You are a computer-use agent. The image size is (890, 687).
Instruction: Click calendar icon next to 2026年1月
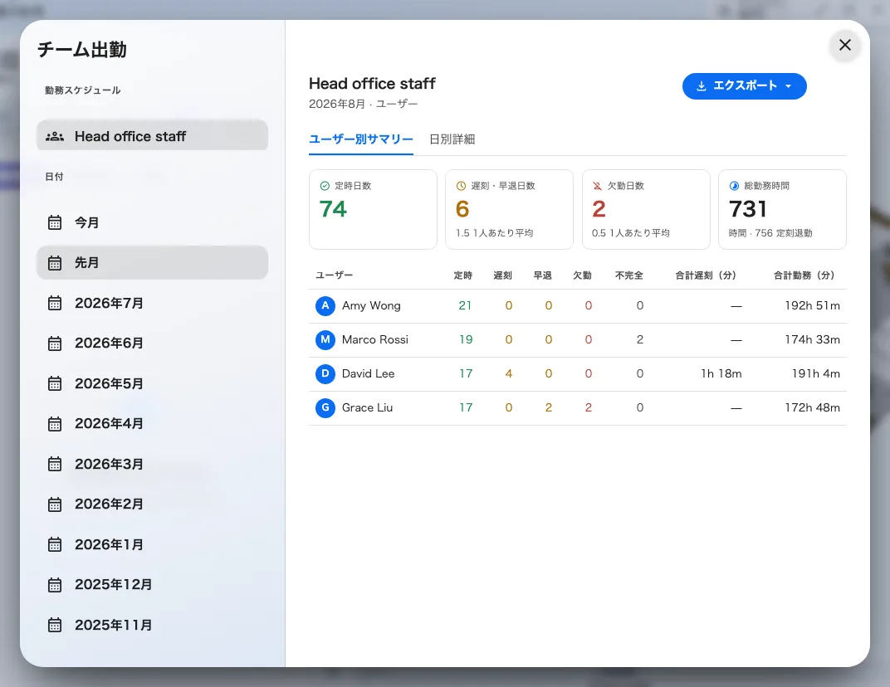coord(55,544)
